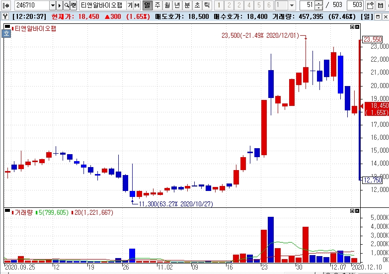Click the 매도호가: 18,500 text
Viewport: 389px width, 274px height.
tap(182, 16)
